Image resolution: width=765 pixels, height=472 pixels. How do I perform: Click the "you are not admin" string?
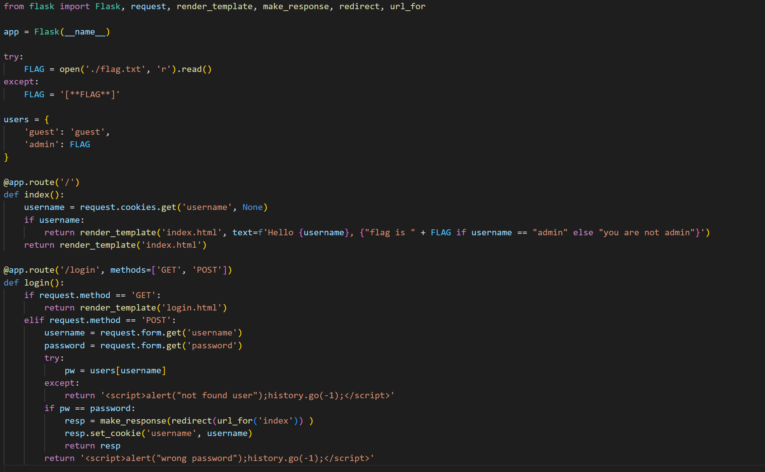647,233
